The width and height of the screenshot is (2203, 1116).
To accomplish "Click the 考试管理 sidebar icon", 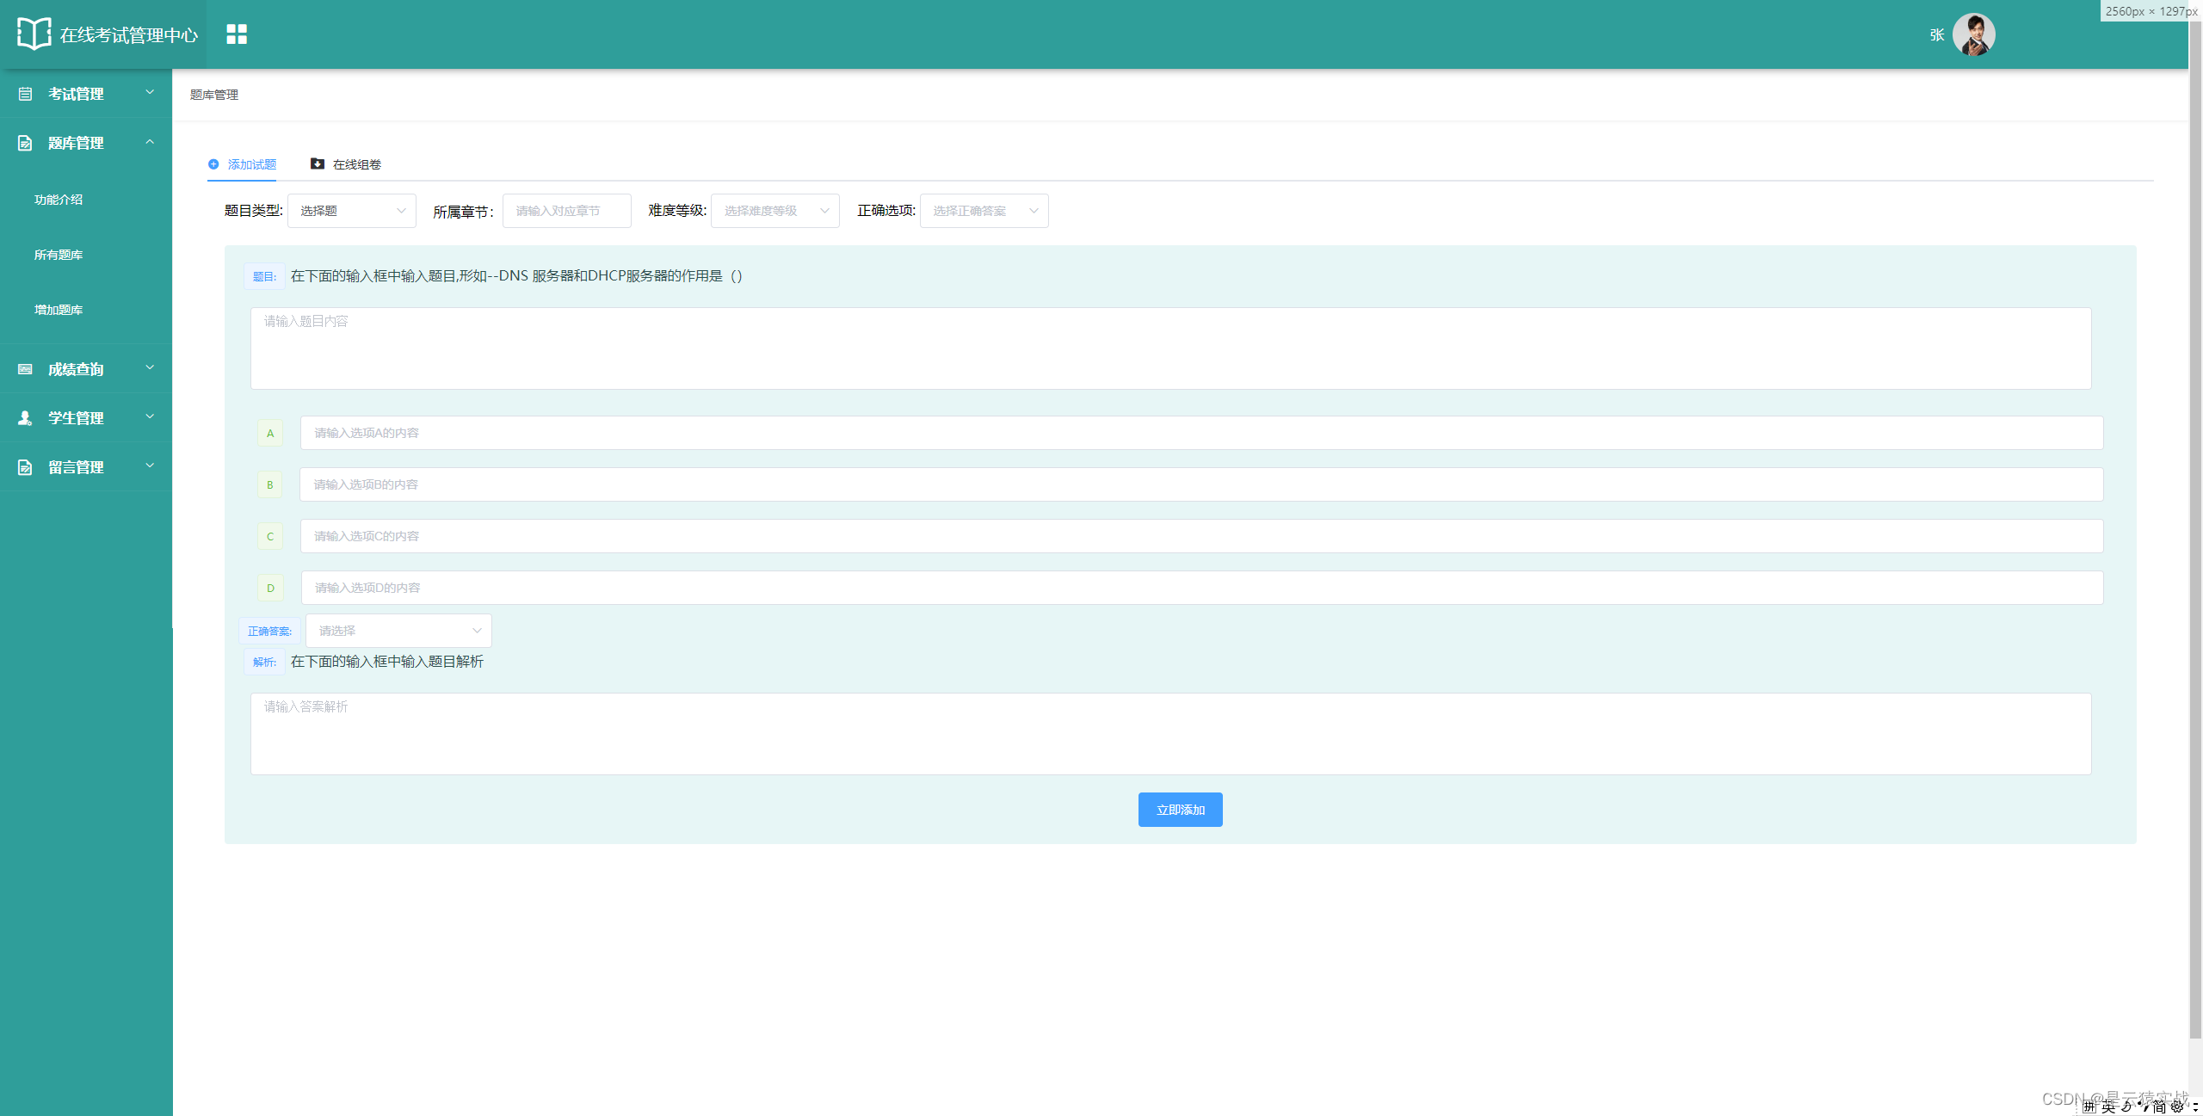I will tap(25, 94).
